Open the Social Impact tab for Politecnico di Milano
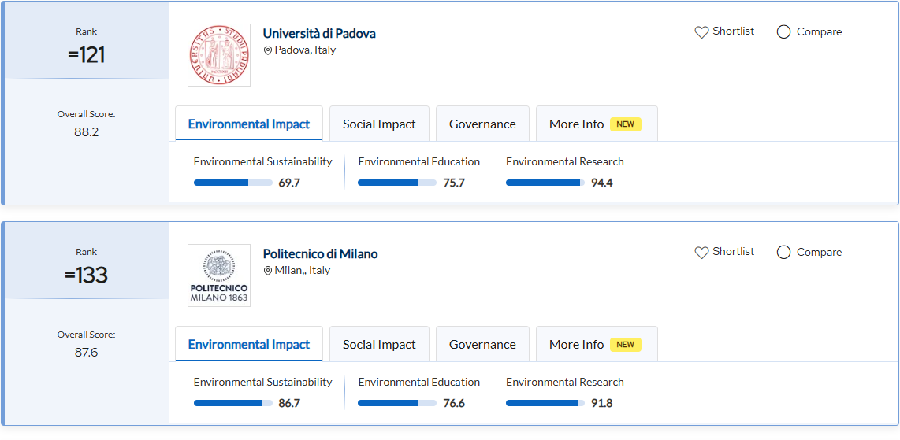900x440 pixels. [379, 345]
